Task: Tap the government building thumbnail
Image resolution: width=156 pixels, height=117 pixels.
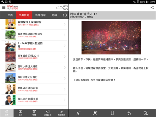Action: coord(10,78)
